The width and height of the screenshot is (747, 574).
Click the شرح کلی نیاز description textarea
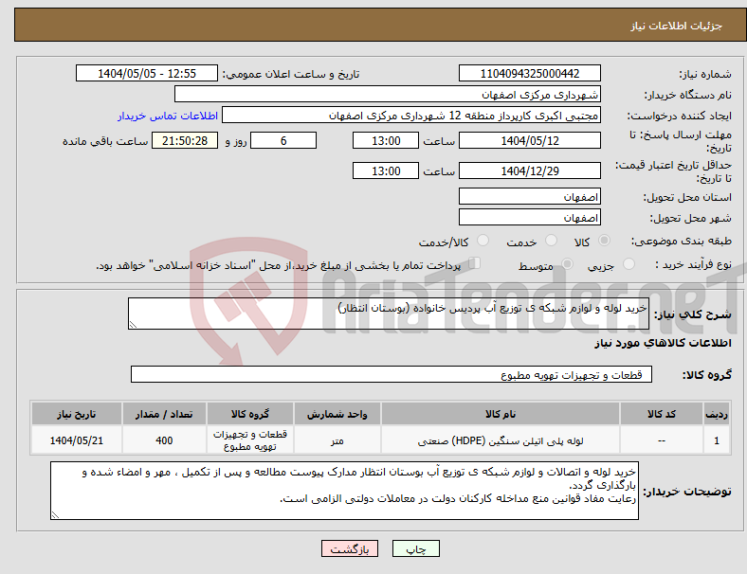pos(389,314)
